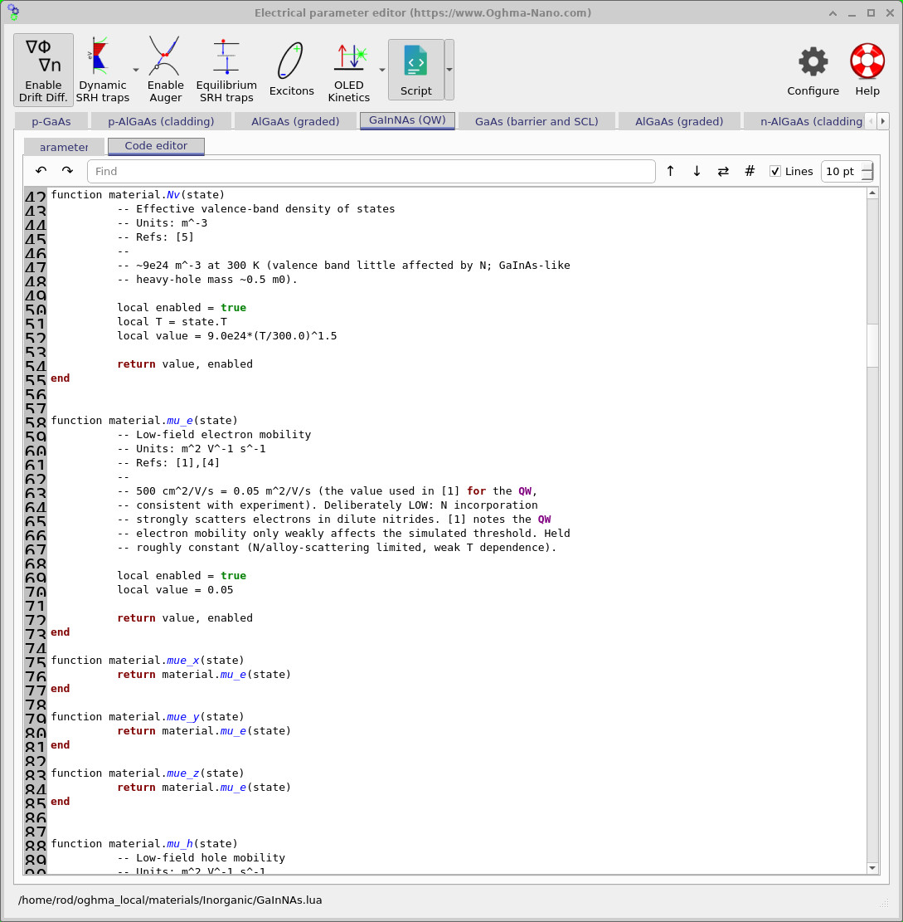Viewport: 903px width, 922px height.
Task: Find next match with down arrow
Action: [697, 171]
